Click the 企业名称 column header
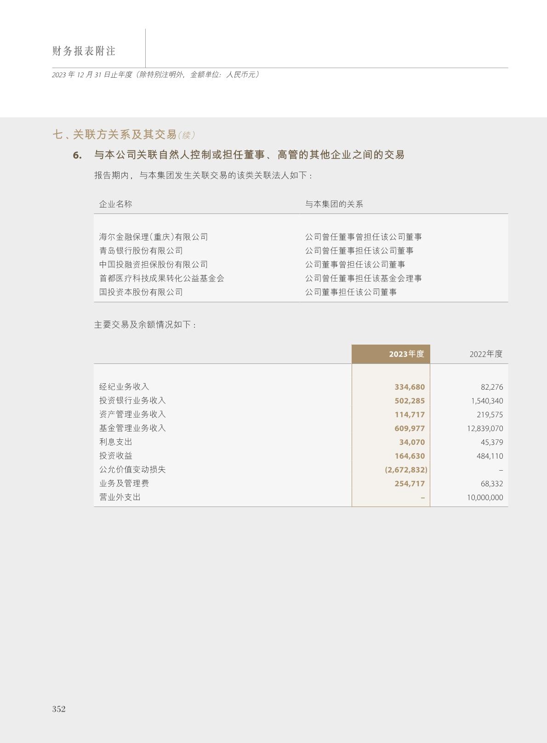547x743 pixels. (115, 204)
